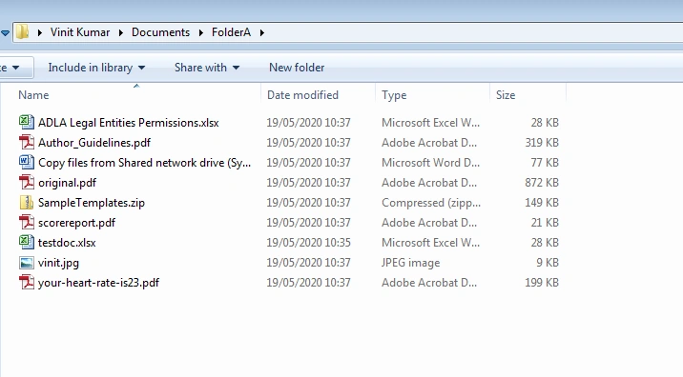Click 149 KB size cell
Screen dimensions: 683x377
542,203
